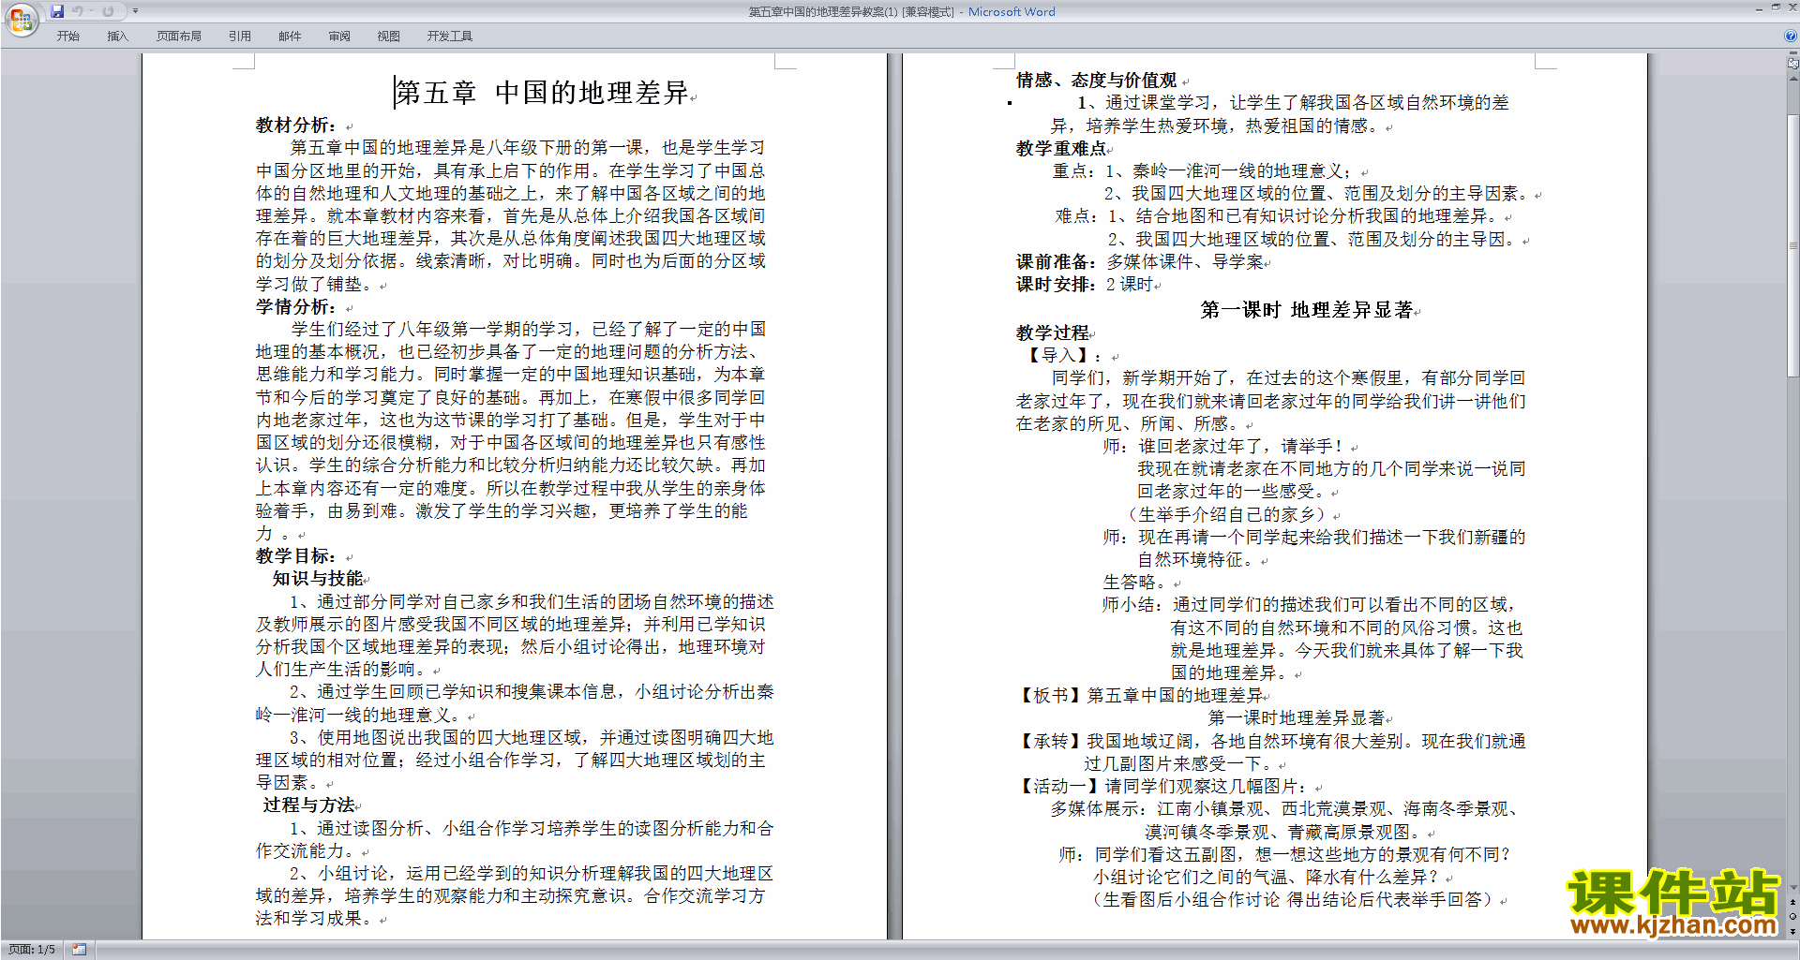This screenshot has height=960, width=1800.
Task: Open the 审阅 ribbon tab
Action: 338,37
